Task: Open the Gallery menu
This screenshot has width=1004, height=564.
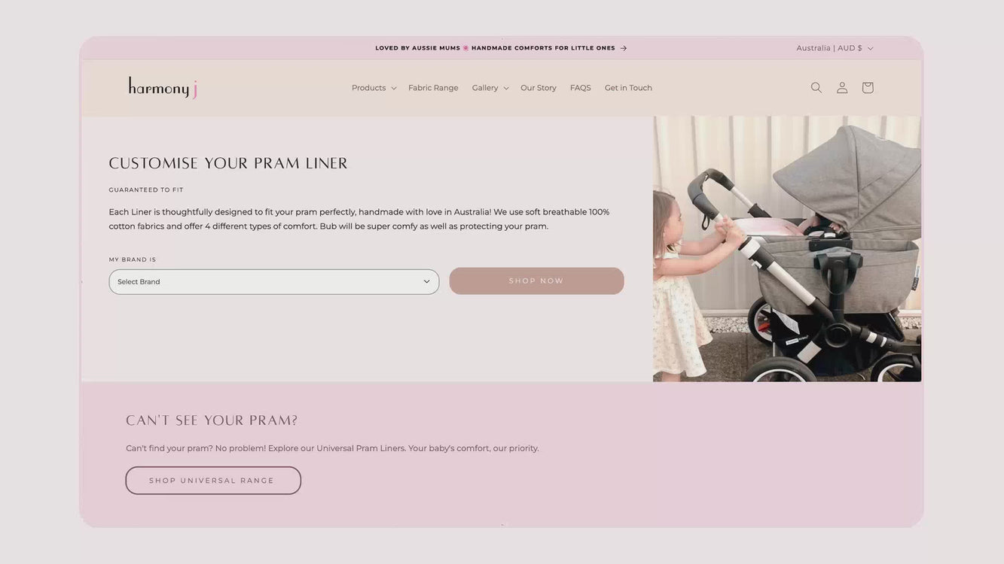Action: [x=485, y=88]
